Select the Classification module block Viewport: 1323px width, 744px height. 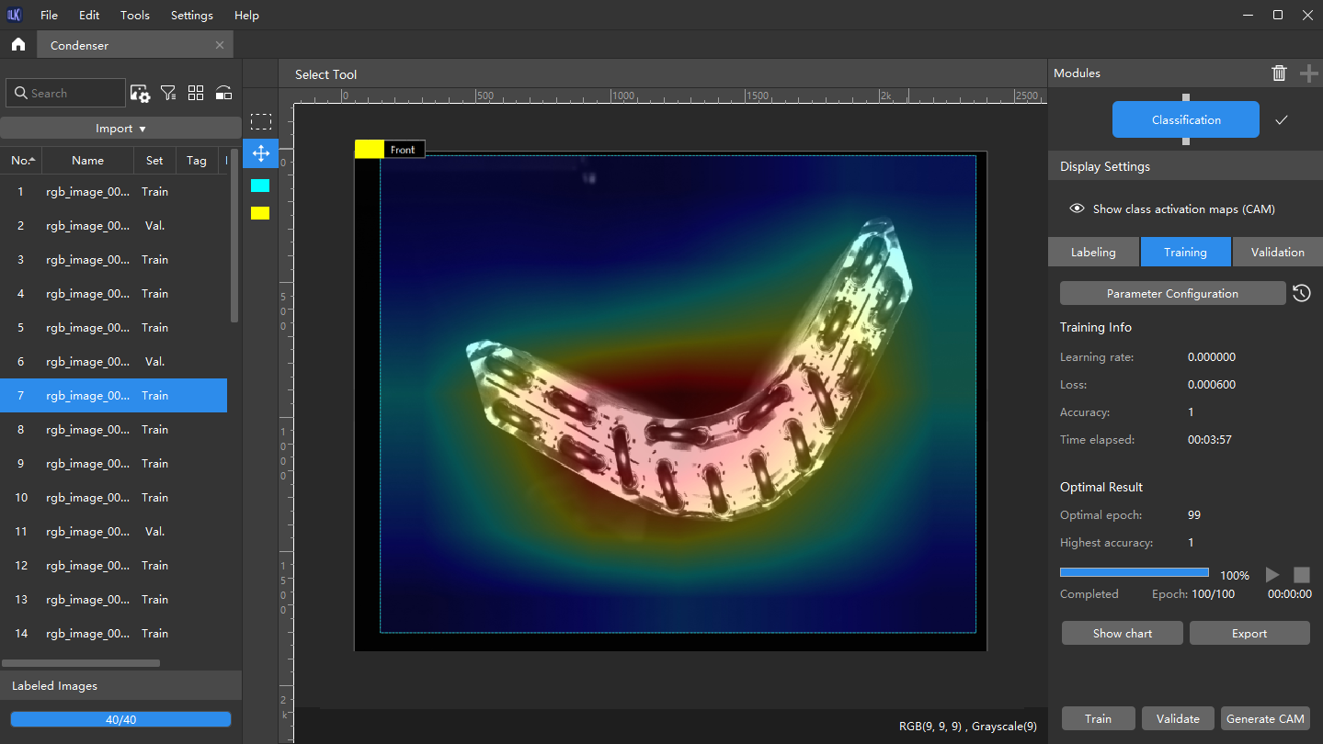click(1186, 119)
